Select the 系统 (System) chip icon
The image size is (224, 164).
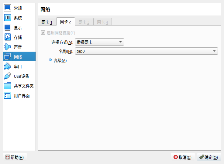click(8, 18)
